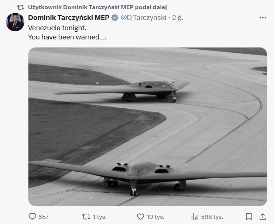Screen dimensions: 274x224
Task: Open view analytics bar chart icon
Action: 195,216
